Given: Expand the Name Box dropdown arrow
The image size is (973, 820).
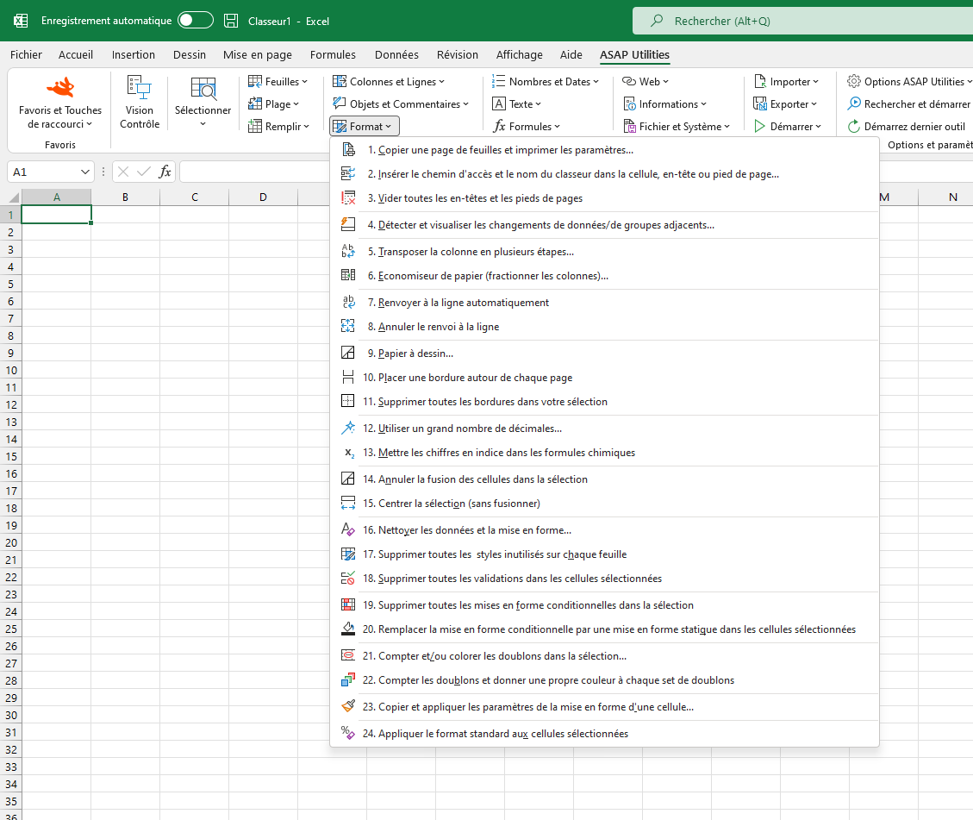Looking at the screenshot, I should (x=85, y=172).
